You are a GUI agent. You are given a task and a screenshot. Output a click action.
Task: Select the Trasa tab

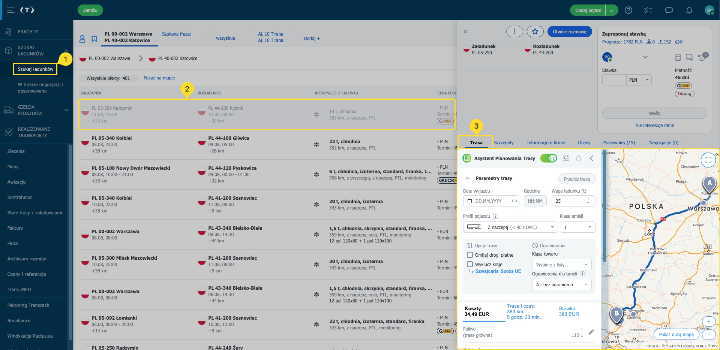476,143
